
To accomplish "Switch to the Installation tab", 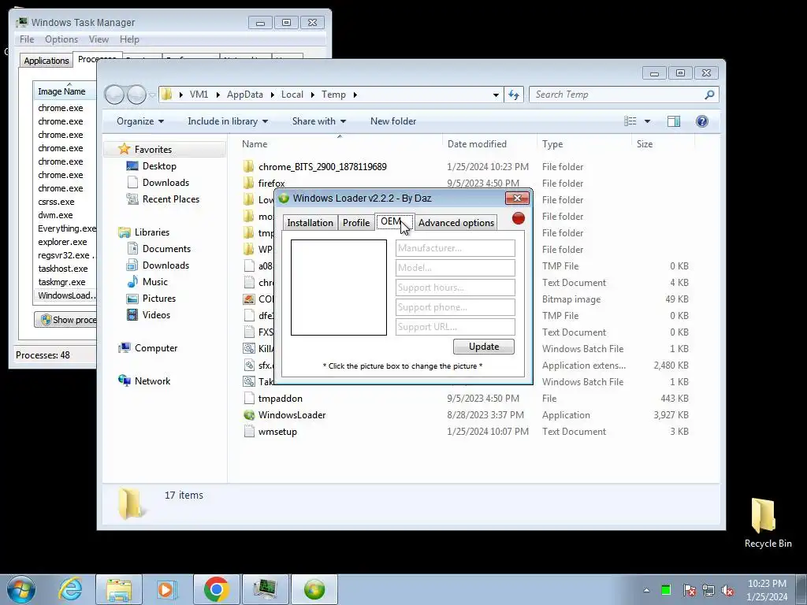I will click(310, 223).
